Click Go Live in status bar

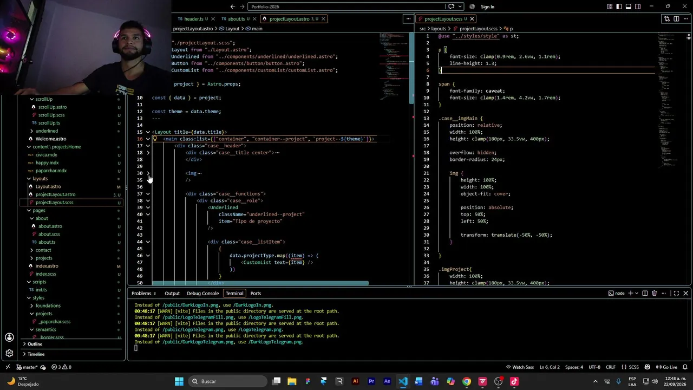(x=666, y=367)
